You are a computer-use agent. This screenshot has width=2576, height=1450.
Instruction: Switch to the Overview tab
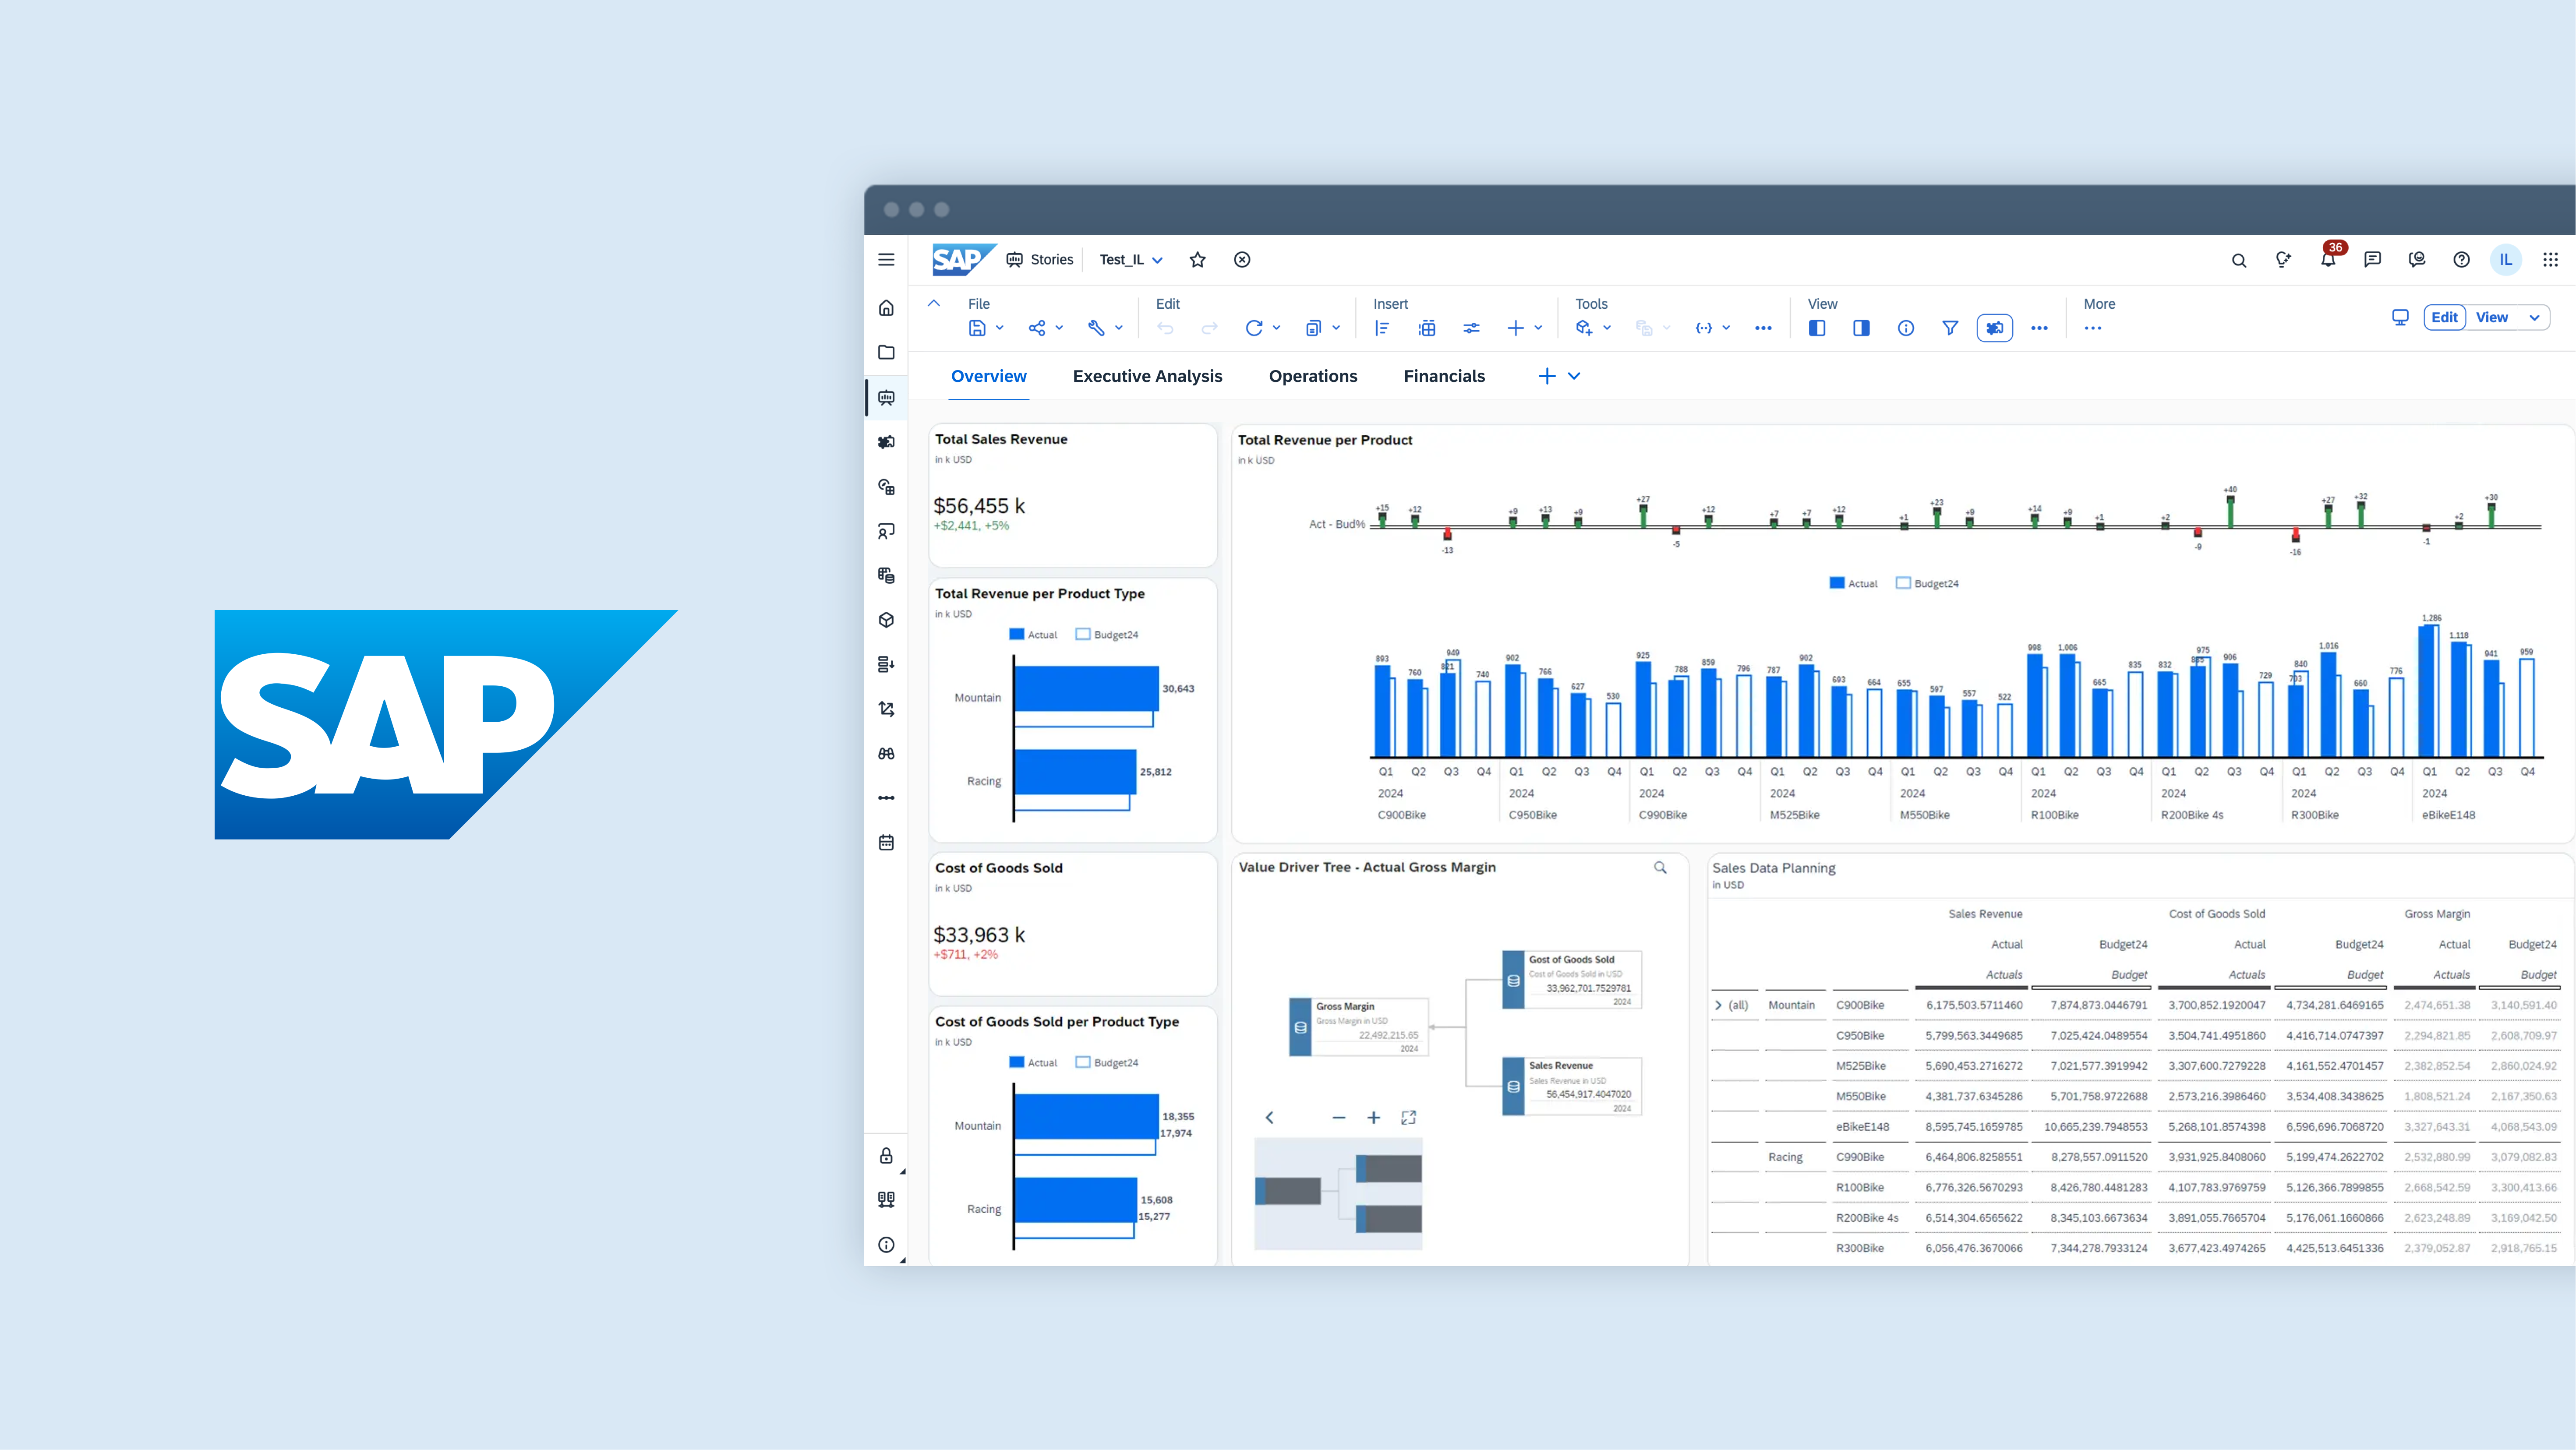click(988, 376)
